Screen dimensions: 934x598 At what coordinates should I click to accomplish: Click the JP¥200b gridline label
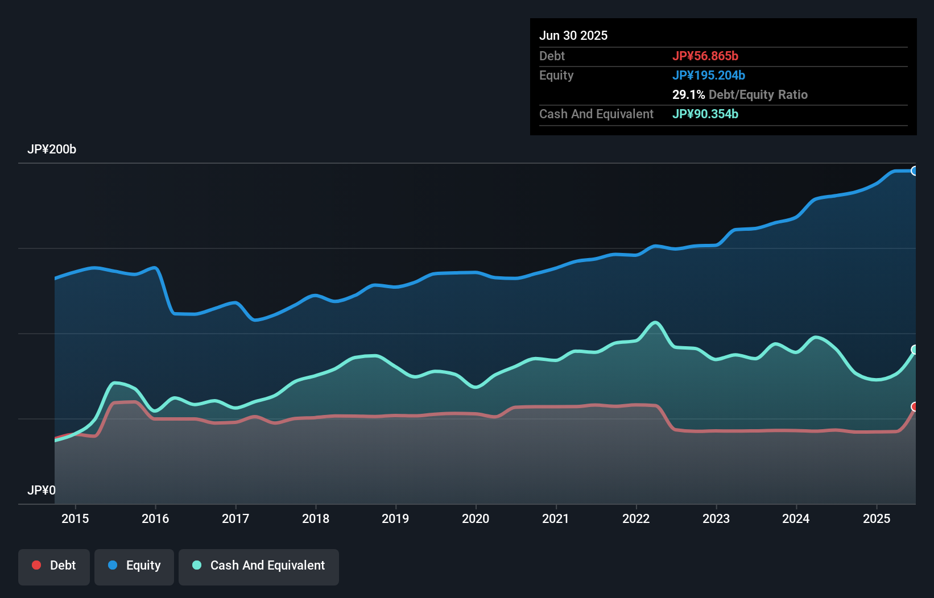click(52, 149)
